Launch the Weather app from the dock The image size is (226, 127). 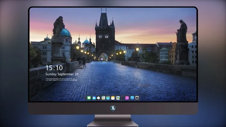click(94, 98)
